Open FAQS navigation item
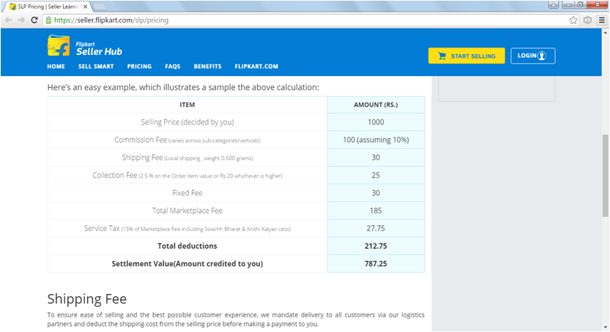610x332 pixels. (x=173, y=67)
